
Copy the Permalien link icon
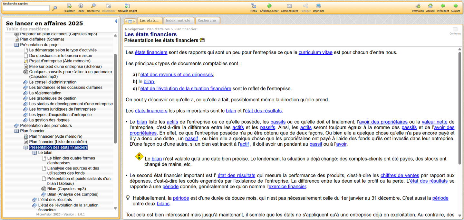coord(418,6)
